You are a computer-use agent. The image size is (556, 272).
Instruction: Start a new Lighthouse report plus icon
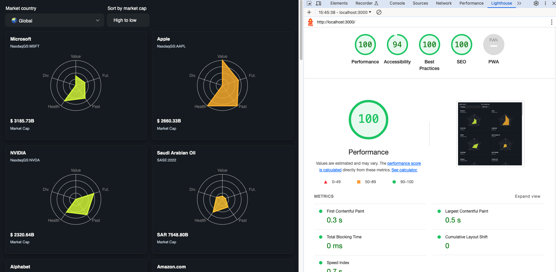309,12
